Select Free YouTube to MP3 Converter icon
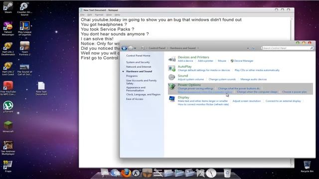Image resolution: width=319 pixels, height=179 pixels. [8, 89]
